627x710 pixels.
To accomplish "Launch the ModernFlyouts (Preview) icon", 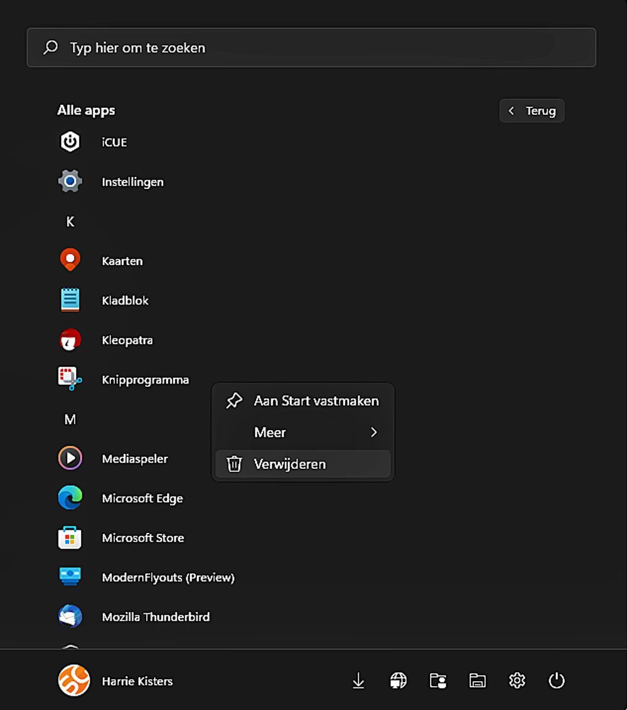I will tap(70, 576).
